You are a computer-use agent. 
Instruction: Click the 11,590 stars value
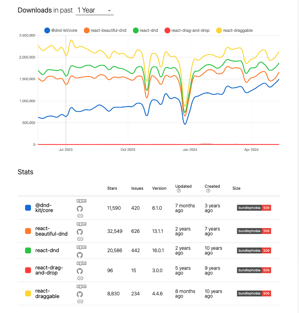tap(114, 208)
